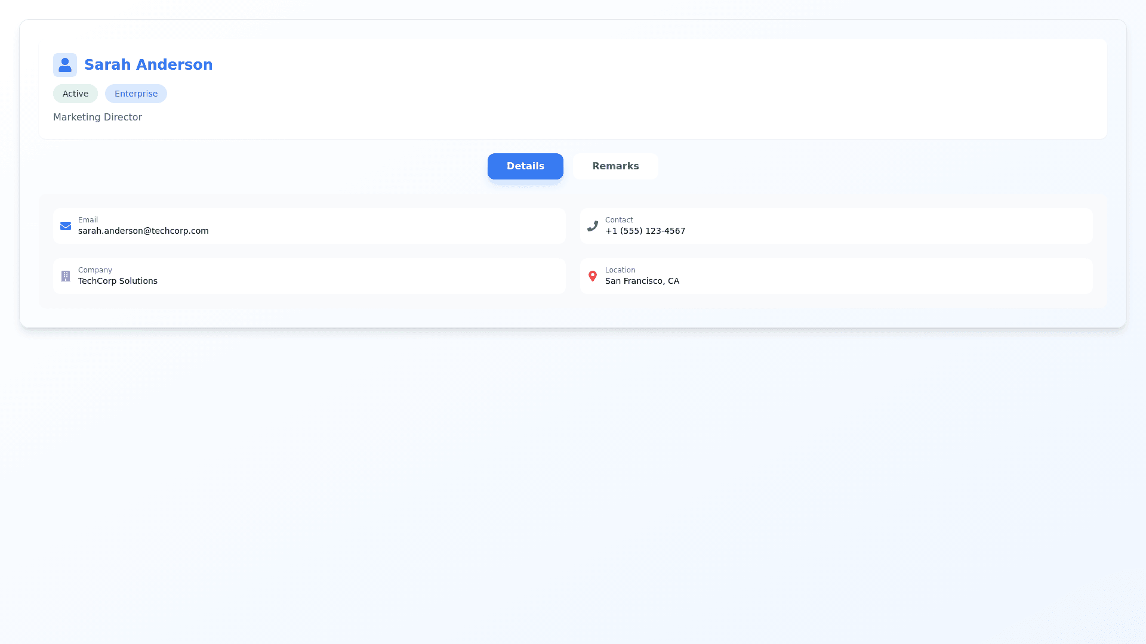Click the sarah.anderson@techcorp.com email address
Screen dimensions: 1146x644
(143, 231)
